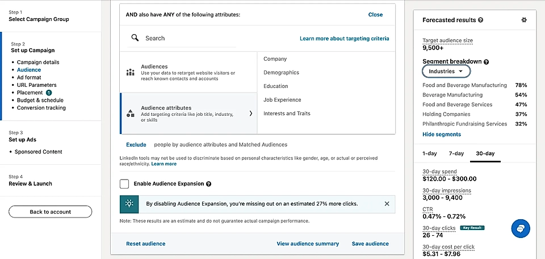
Task: Choose the Audiences targeting option
Action: tap(188, 72)
